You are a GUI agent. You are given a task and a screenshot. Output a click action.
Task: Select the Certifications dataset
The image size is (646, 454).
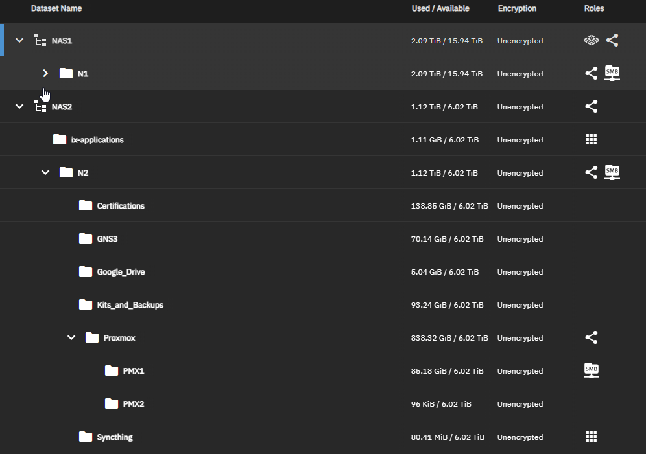click(x=121, y=206)
